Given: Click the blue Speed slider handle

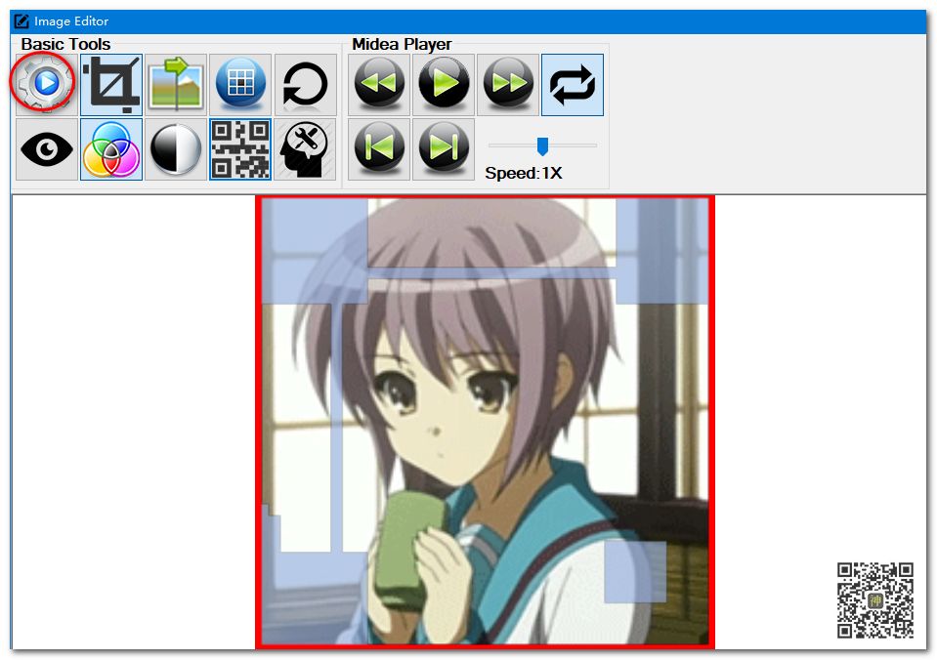Looking at the screenshot, I should coord(542,145).
